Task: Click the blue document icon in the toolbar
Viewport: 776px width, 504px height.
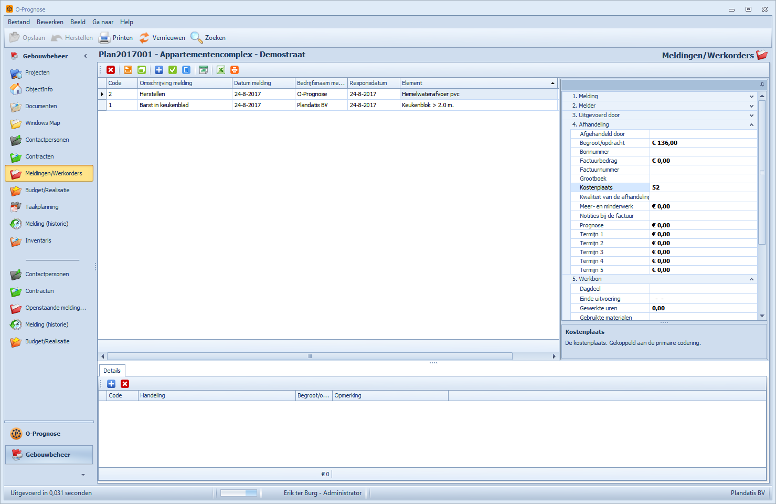Action: pos(186,70)
